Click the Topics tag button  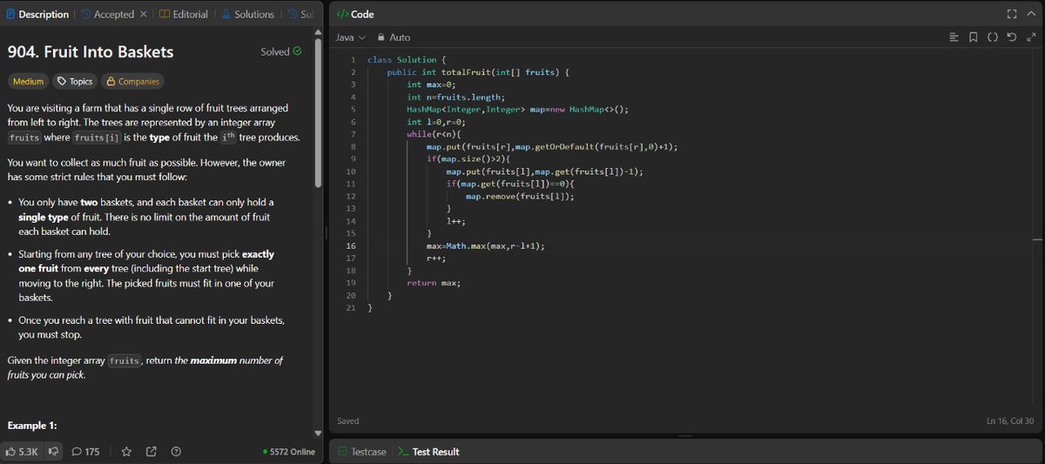(x=74, y=81)
